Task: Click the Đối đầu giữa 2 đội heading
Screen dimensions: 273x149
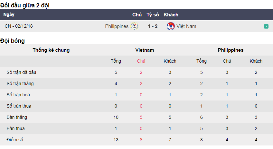Action: [25, 5]
